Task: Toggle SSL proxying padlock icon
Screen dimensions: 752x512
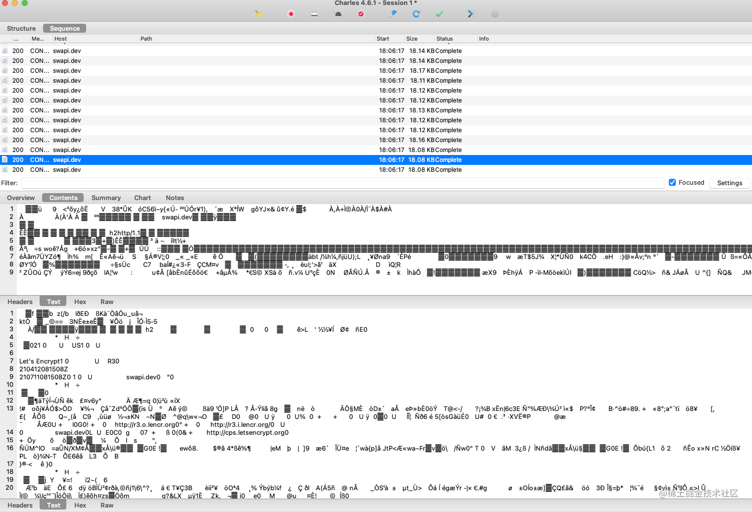Action: (314, 14)
